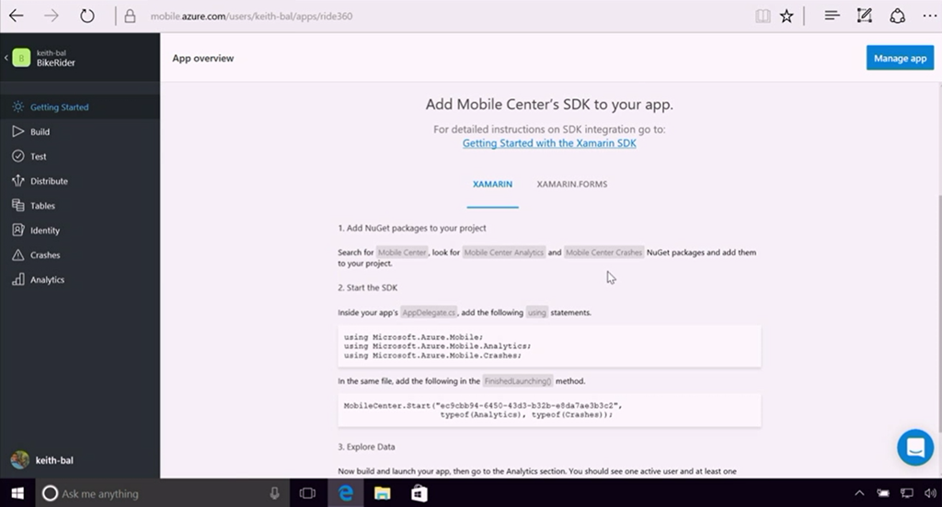942x507 pixels.
Task: Add this page to favorites star
Action: [787, 16]
